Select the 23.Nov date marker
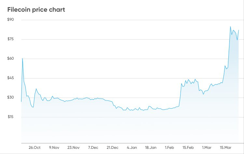 (x=74, y=148)
